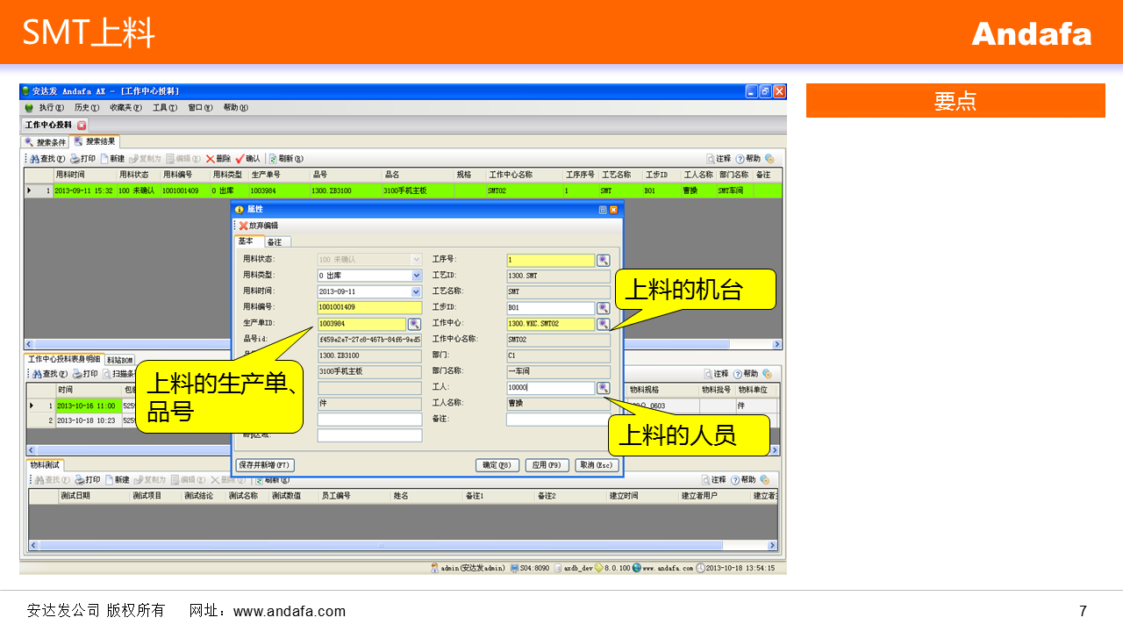
Task: Click 保存并新增 (F7) button
Action: tap(266, 465)
